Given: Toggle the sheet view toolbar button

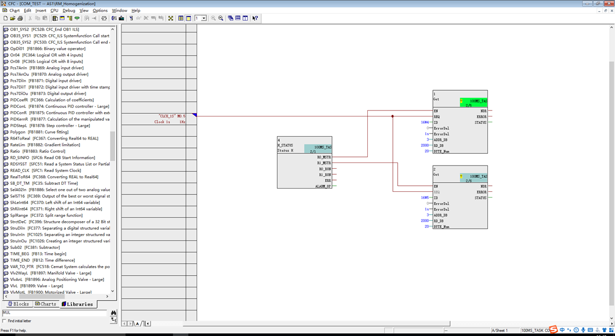Looking at the screenshot, I should pos(188,18).
